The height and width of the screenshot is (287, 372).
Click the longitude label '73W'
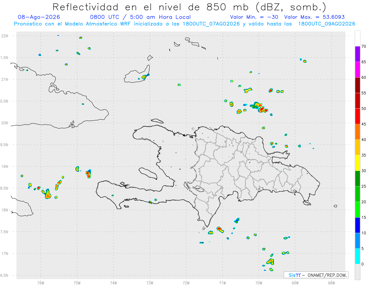click(x=150, y=283)
